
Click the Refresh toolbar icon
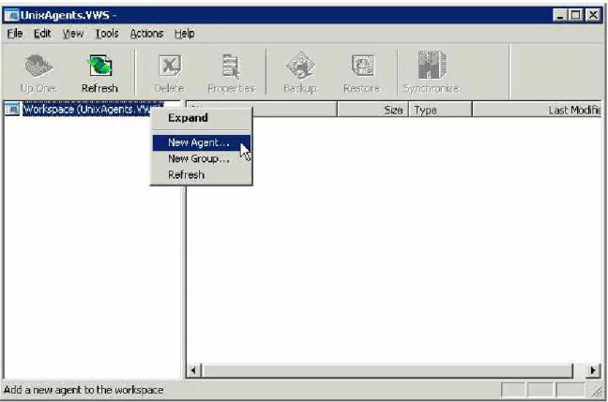tap(99, 73)
